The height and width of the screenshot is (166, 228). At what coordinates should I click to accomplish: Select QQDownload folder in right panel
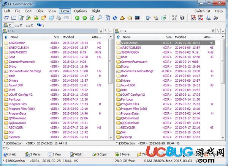click(x=130, y=123)
